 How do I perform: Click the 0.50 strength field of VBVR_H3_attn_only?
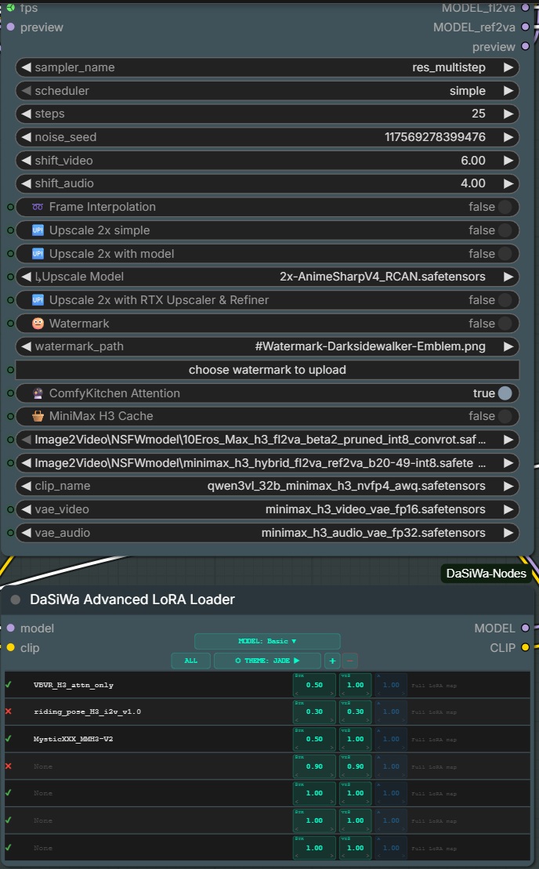pos(314,685)
